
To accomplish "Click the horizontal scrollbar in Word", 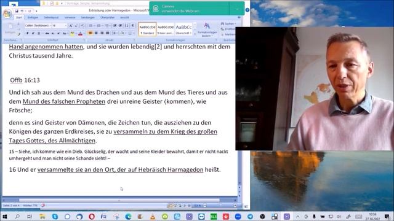I will (x=119, y=200).
